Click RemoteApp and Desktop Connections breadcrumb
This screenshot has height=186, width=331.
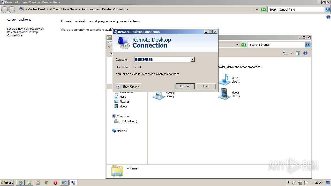105,9
